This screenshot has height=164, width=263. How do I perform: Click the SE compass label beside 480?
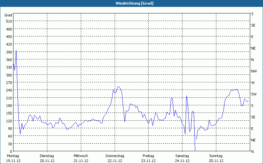(253, 25)
